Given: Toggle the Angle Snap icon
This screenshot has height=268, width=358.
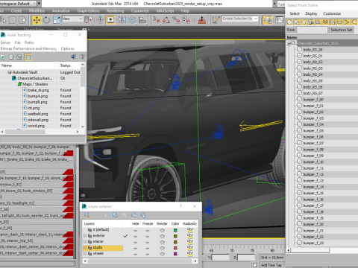Looking at the screenshot, I should [166, 20].
